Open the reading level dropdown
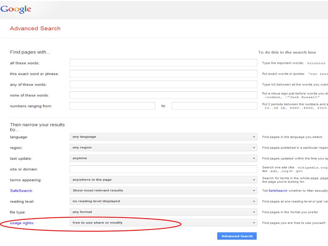The width and height of the screenshot is (328, 246). click(163, 201)
